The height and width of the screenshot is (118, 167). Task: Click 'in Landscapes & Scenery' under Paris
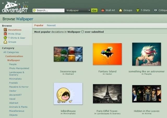pyautogui.click(x=107, y=114)
